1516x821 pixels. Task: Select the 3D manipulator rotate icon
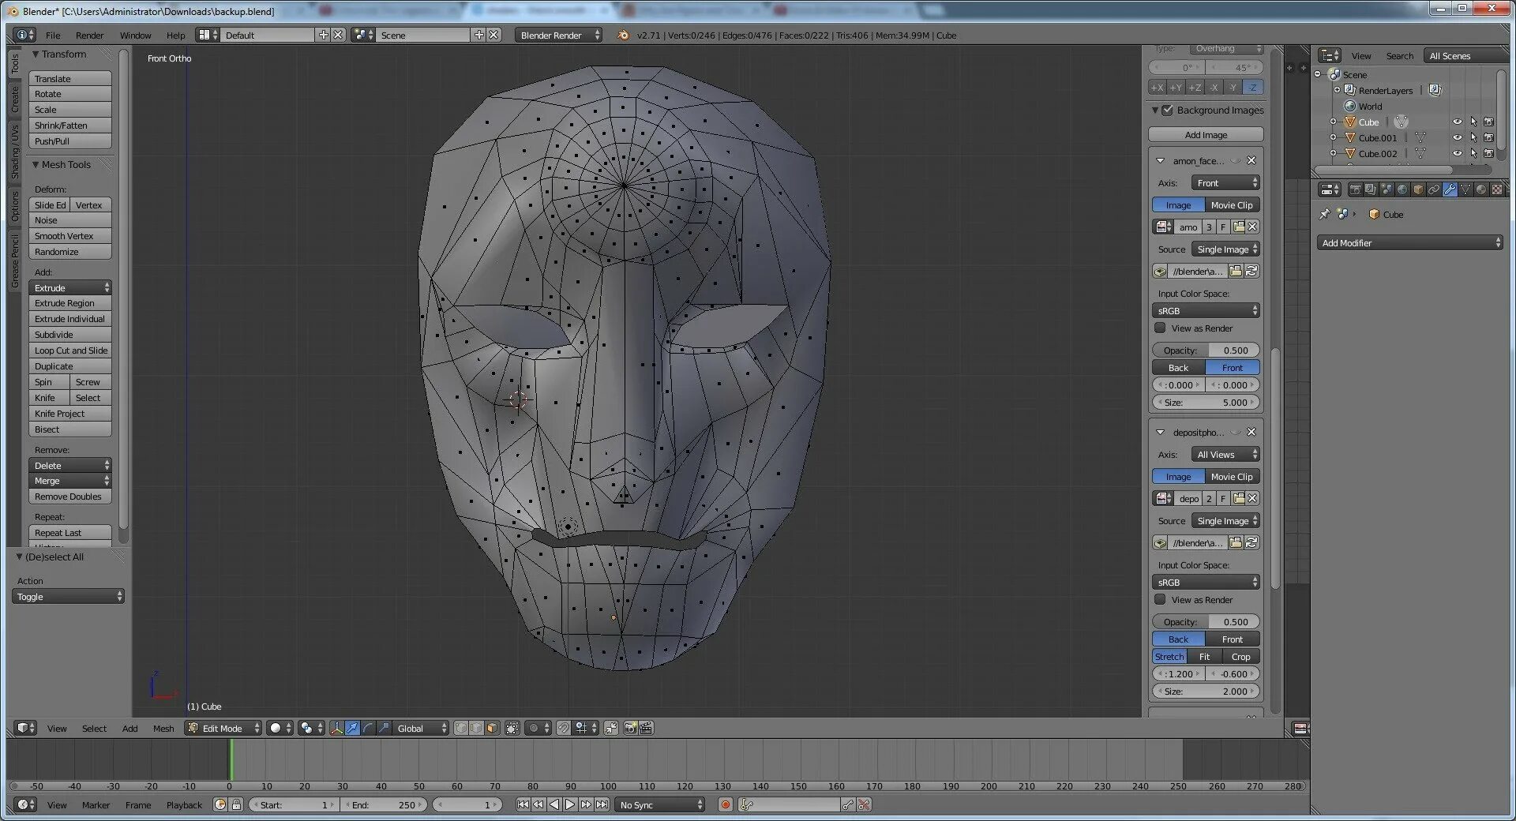pos(366,728)
